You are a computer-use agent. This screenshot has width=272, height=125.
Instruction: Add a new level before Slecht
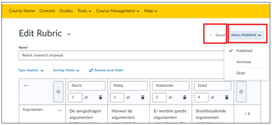58,92
